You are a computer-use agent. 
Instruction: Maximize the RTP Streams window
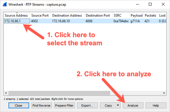point(150,5)
